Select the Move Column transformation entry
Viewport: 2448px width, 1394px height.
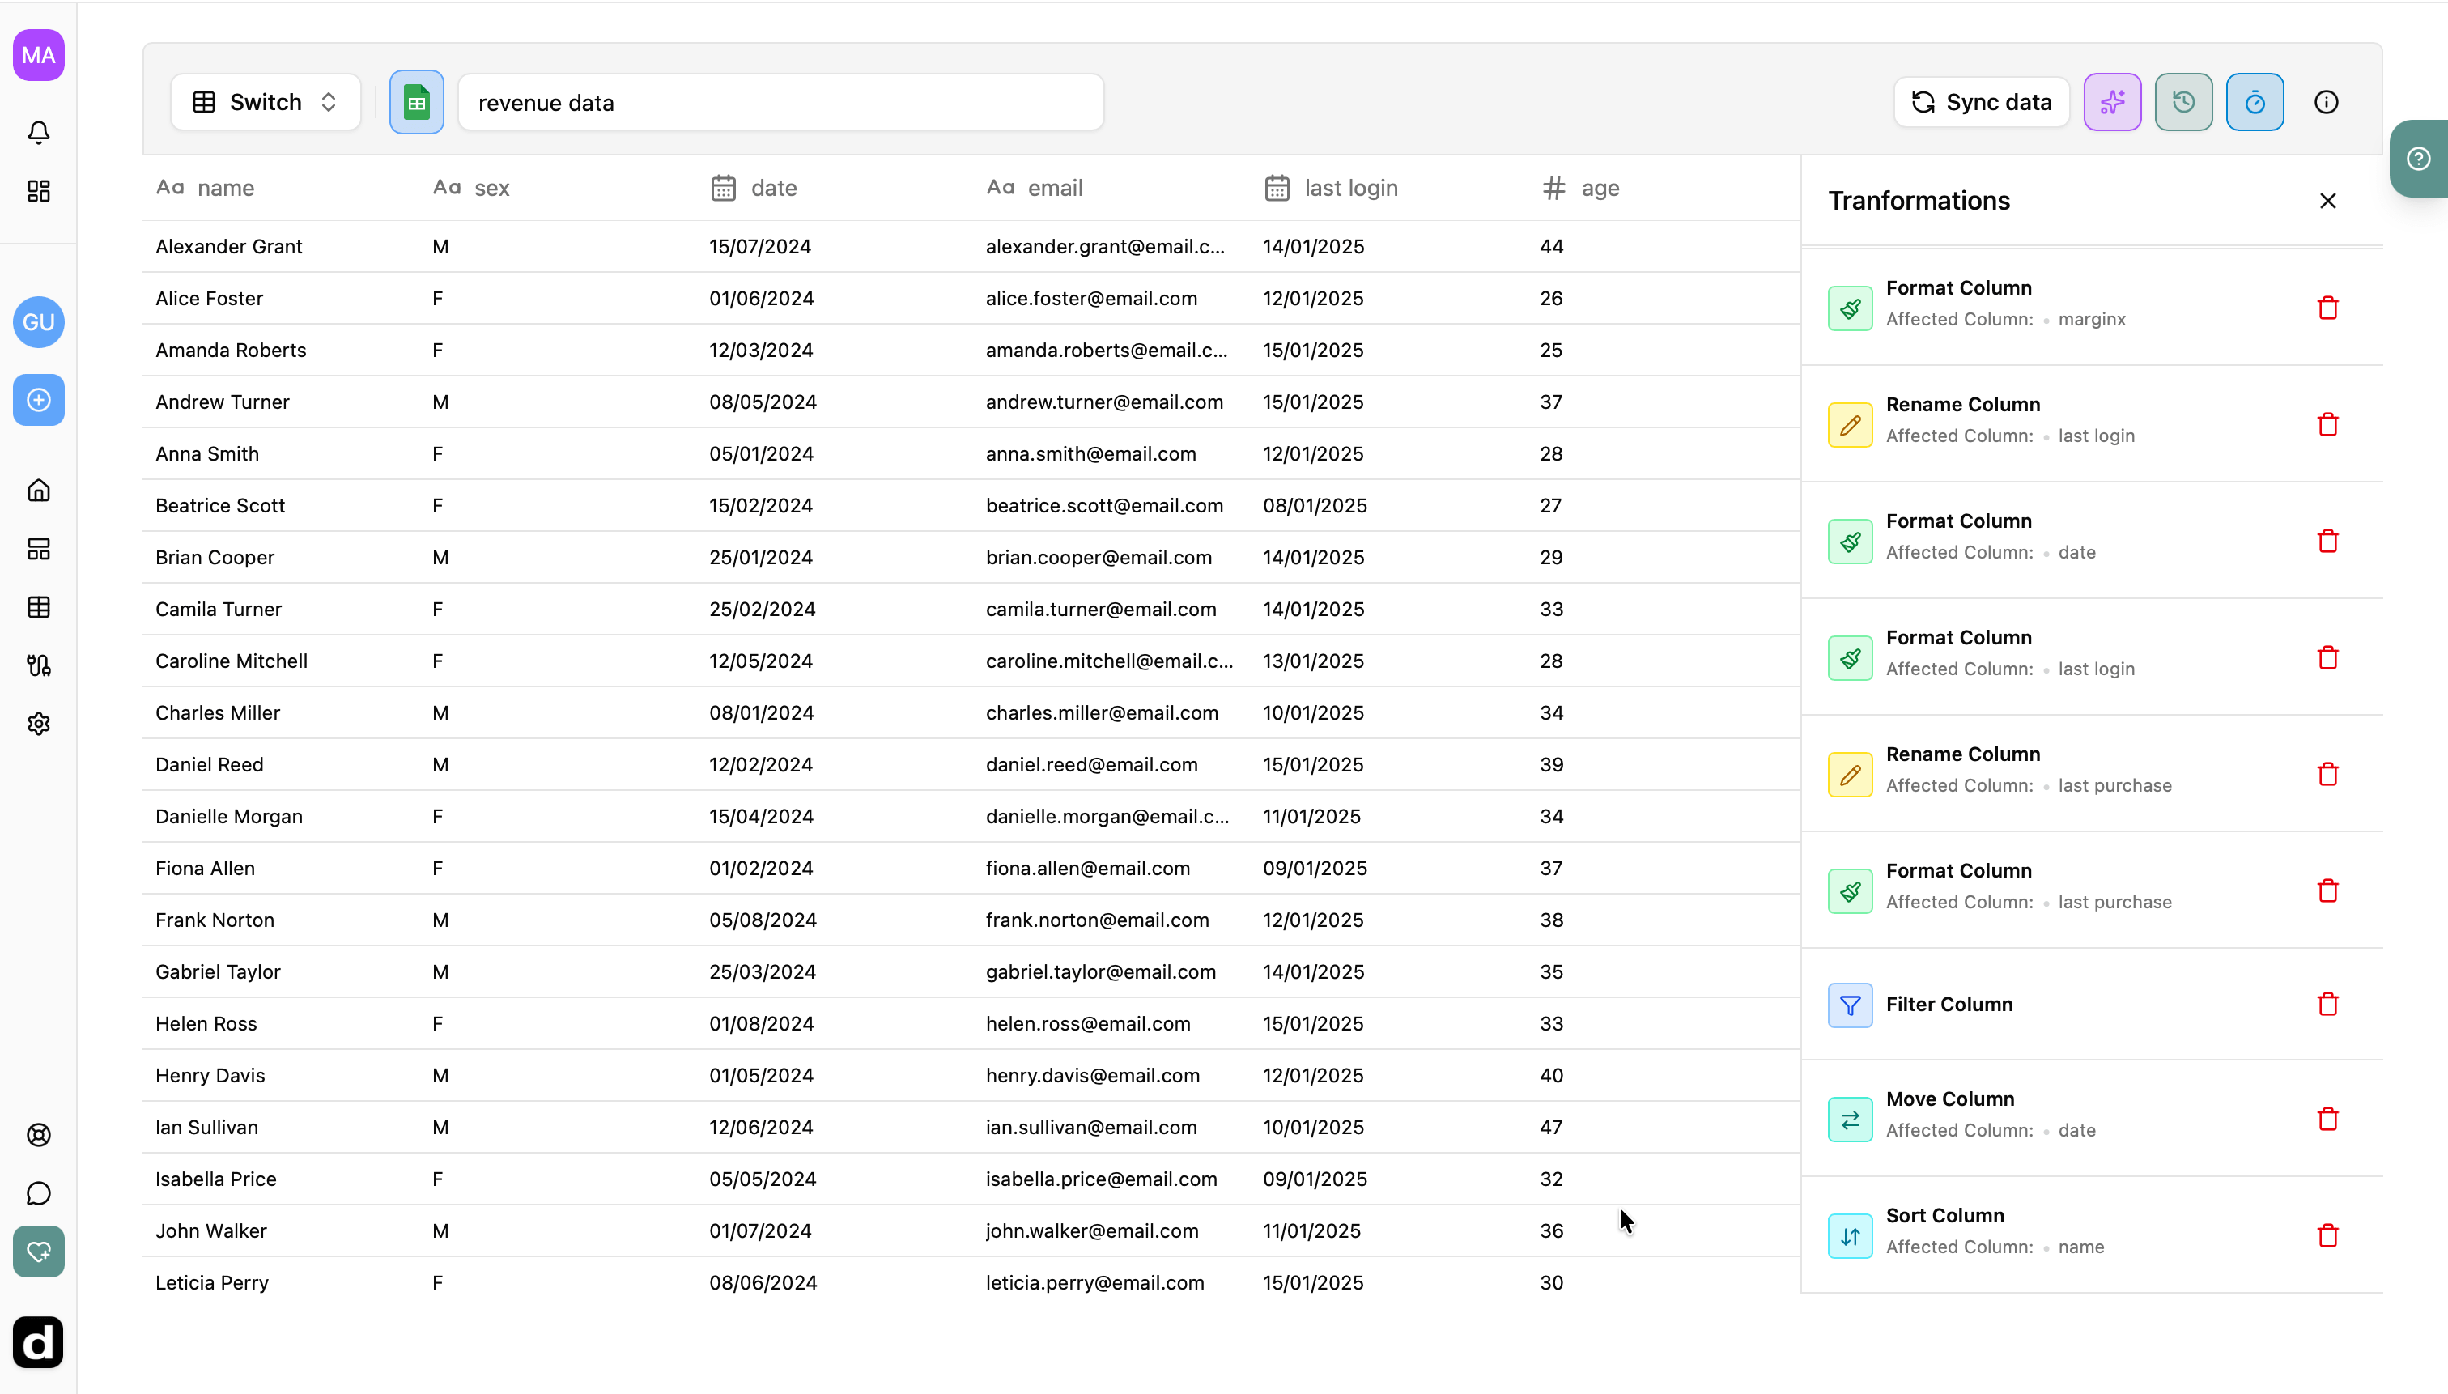(2091, 1118)
